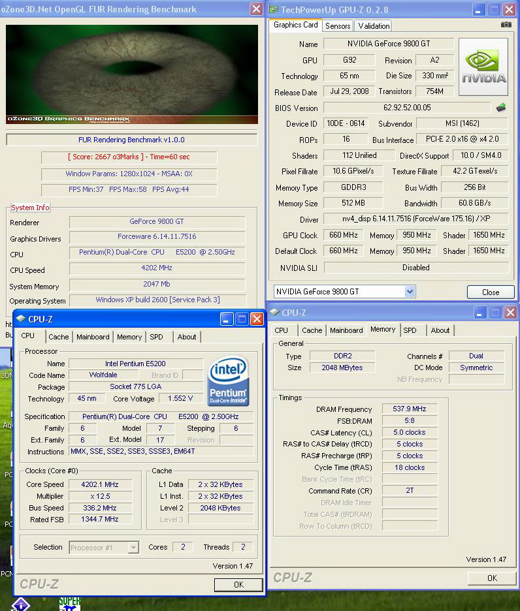Click the GPU-Z title bar icon

[274, 9]
